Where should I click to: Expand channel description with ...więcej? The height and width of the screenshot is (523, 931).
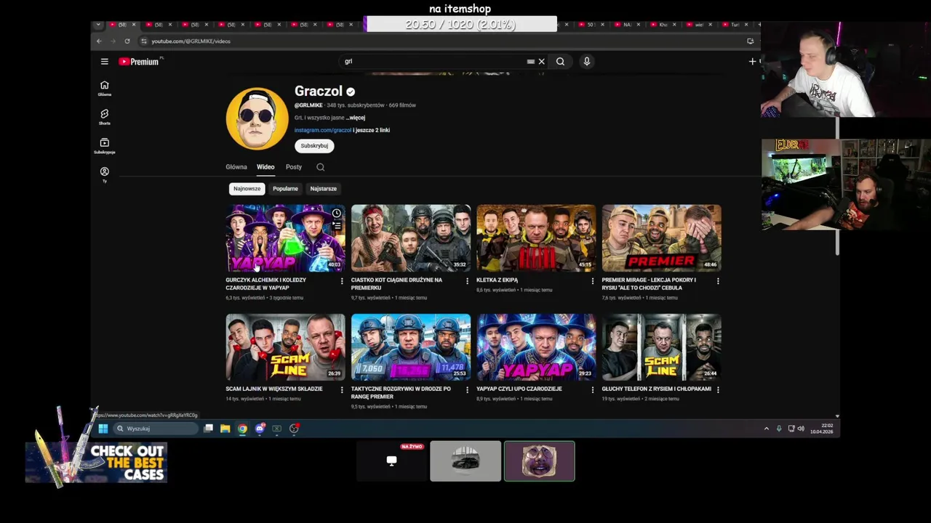click(356, 118)
